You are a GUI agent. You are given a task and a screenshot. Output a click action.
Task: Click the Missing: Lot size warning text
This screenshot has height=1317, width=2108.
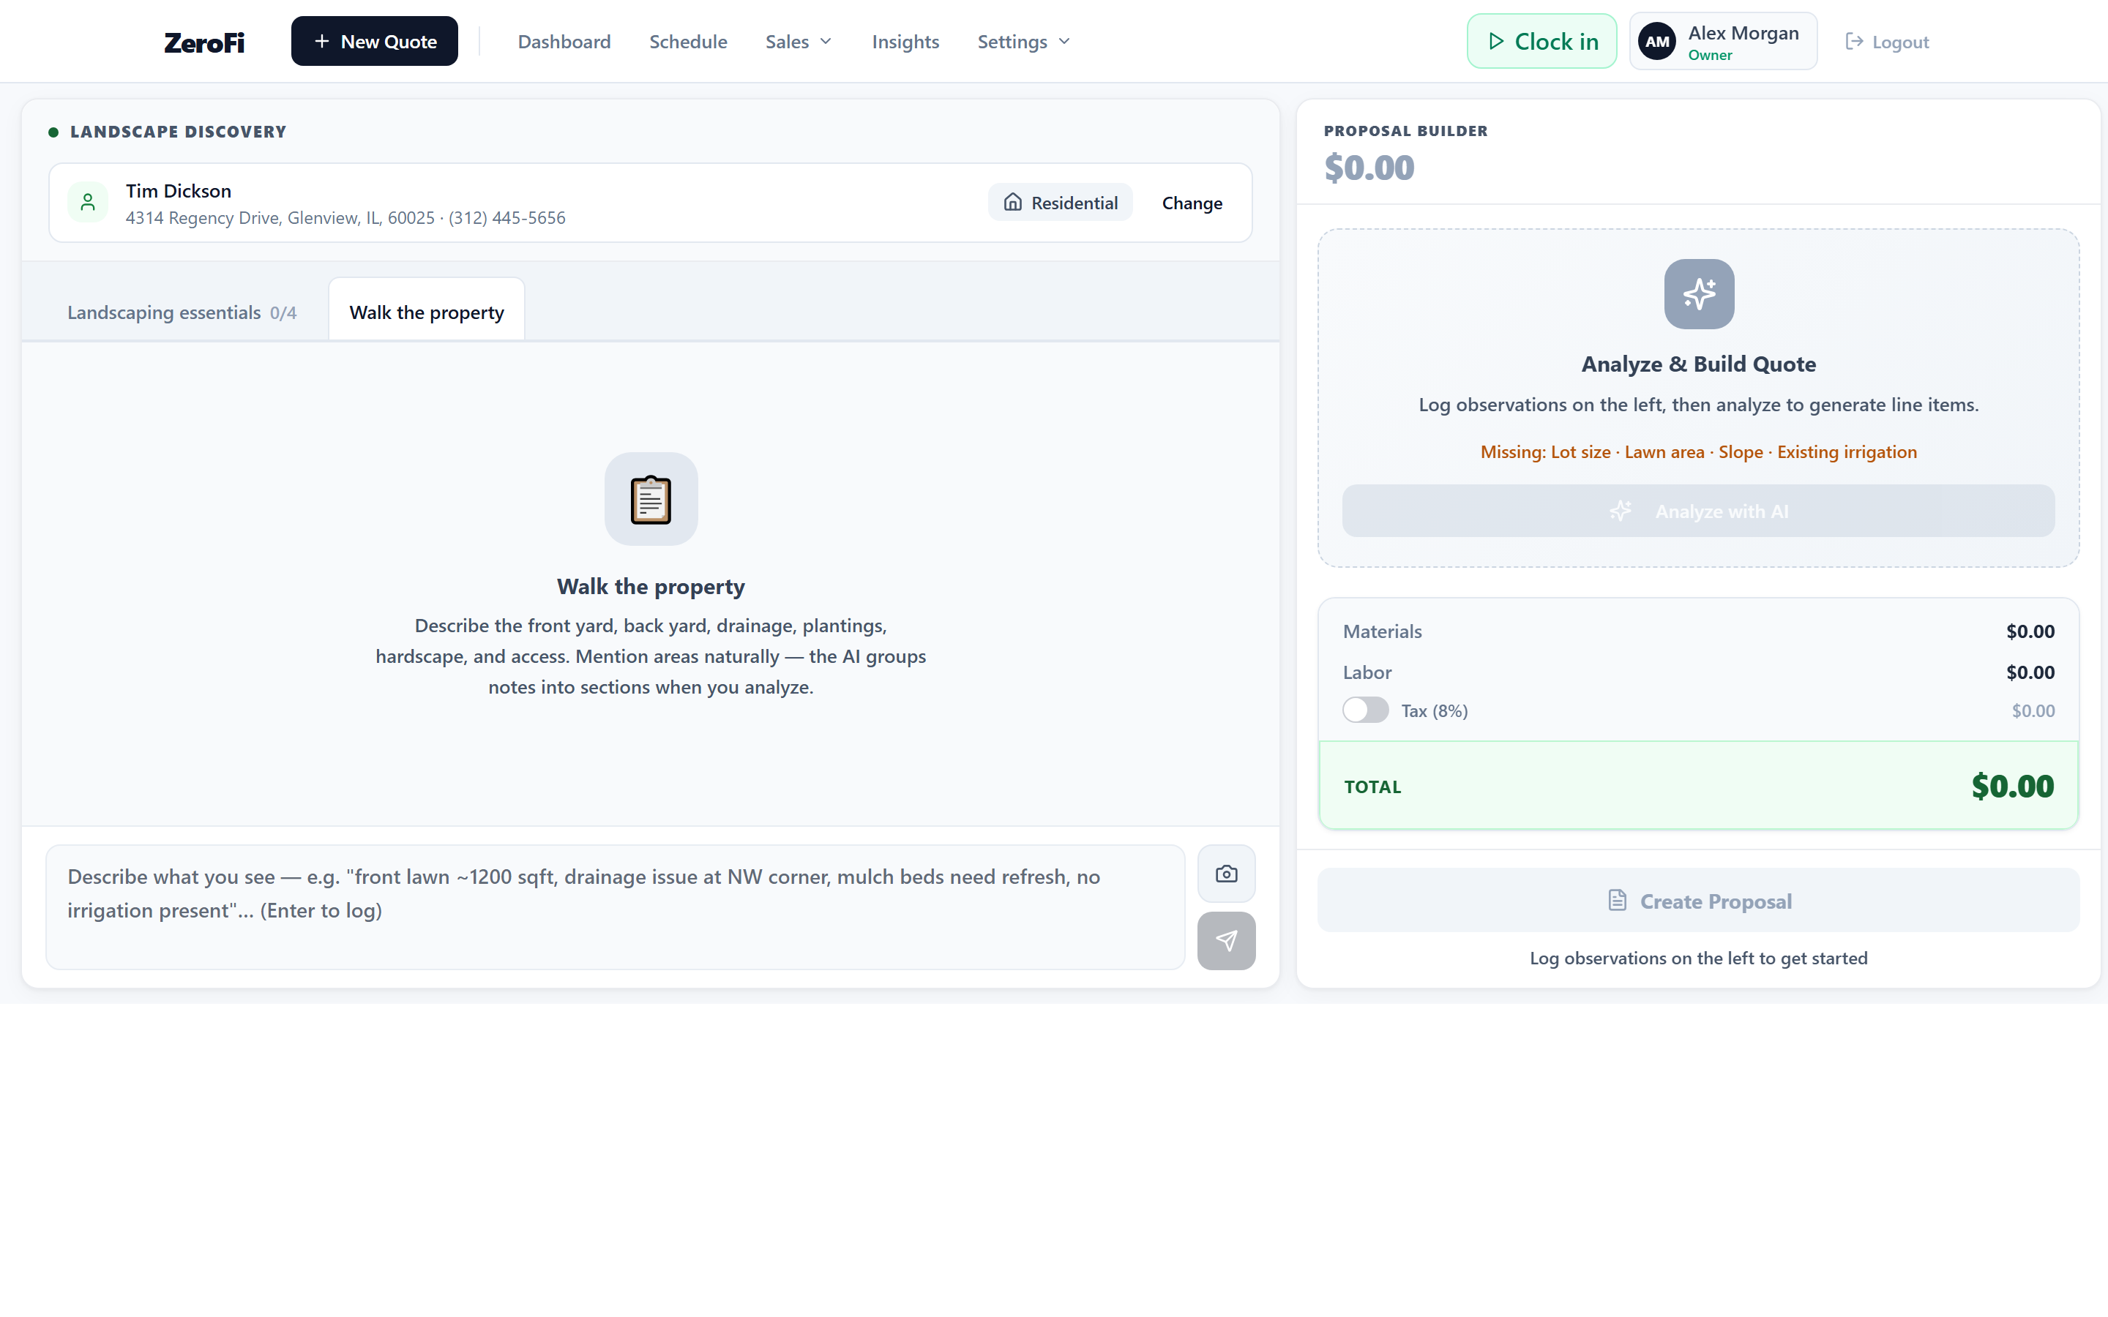(1697, 451)
